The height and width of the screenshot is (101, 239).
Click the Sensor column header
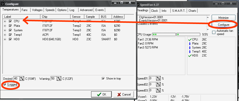coord(77,17)
